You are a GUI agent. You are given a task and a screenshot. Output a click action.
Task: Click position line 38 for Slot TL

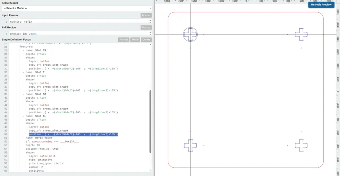(73, 90)
